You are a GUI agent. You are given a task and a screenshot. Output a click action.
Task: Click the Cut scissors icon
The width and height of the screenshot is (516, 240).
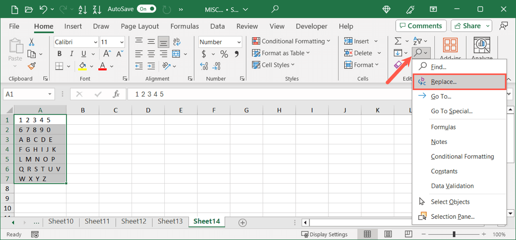click(31, 42)
